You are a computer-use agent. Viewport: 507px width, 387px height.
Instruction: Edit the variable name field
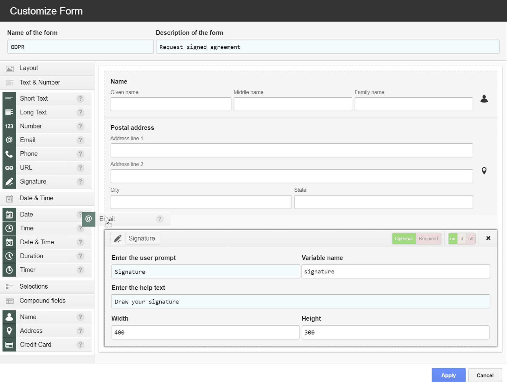(396, 272)
